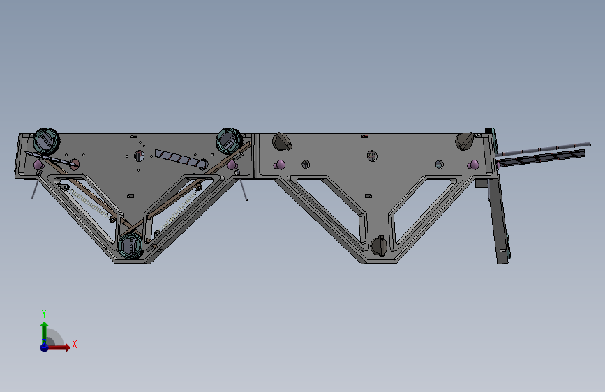
Task: Pick the pink ball on the right frame's right side
Action: tap(473, 165)
